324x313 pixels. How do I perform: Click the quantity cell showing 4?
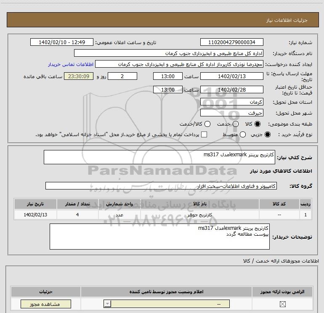click(77, 215)
